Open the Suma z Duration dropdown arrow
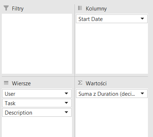 click(142, 94)
